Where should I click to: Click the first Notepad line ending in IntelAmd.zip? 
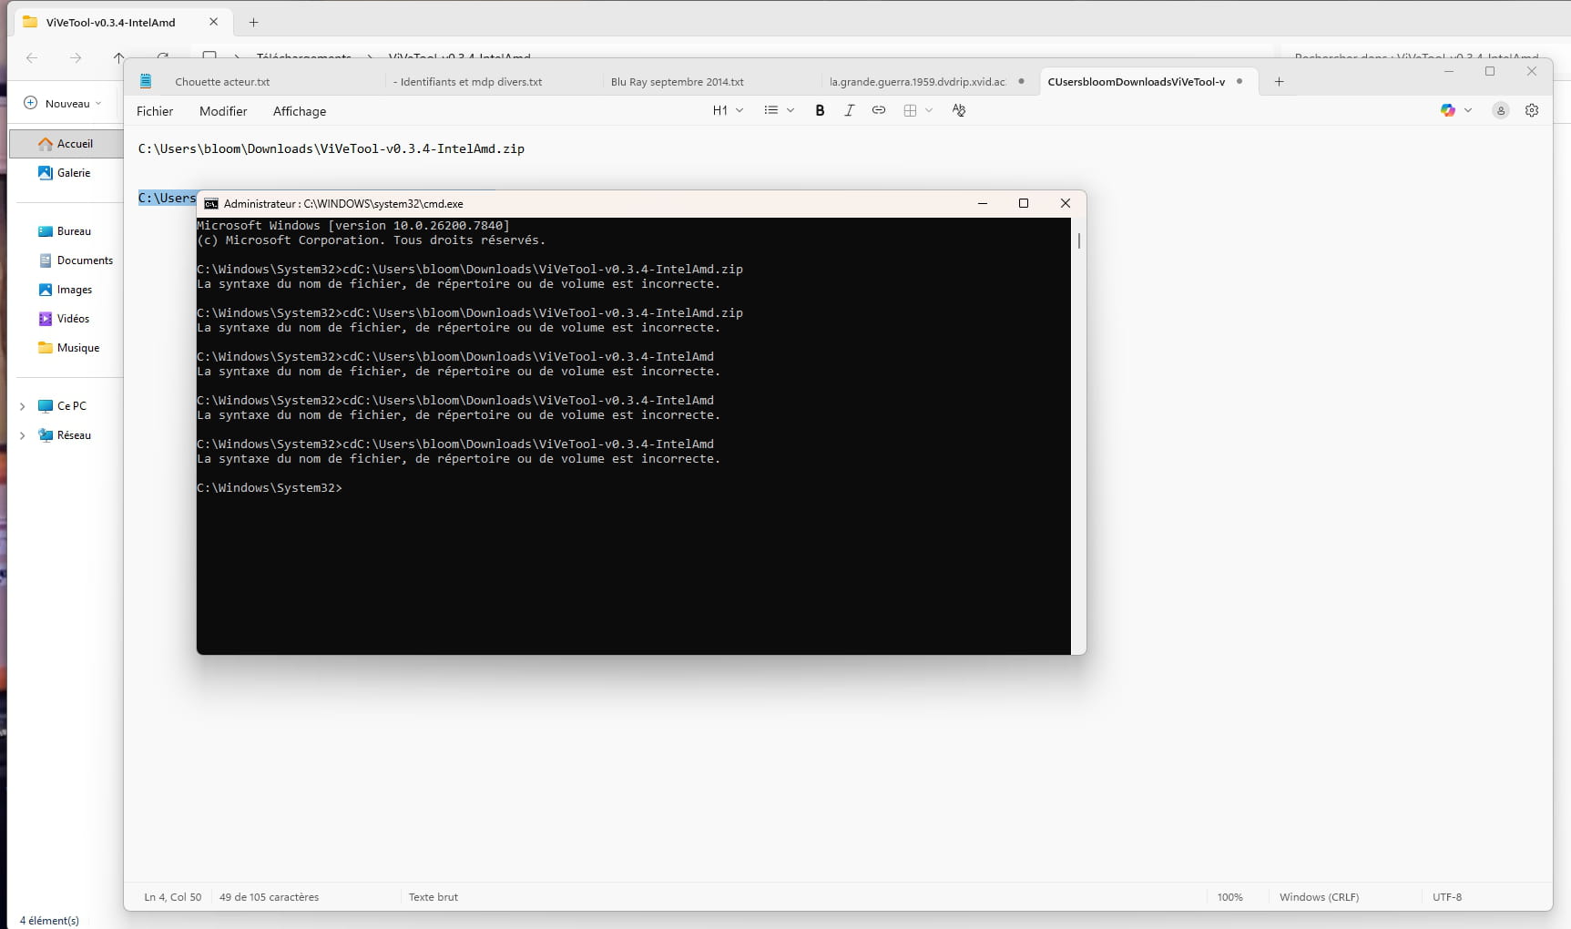[332, 148]
